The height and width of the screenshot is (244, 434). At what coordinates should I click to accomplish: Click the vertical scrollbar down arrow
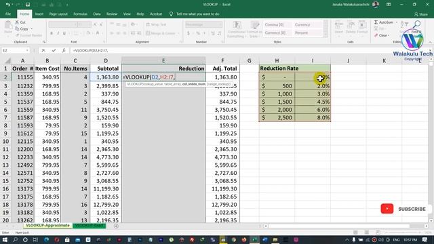coord(431,220)
